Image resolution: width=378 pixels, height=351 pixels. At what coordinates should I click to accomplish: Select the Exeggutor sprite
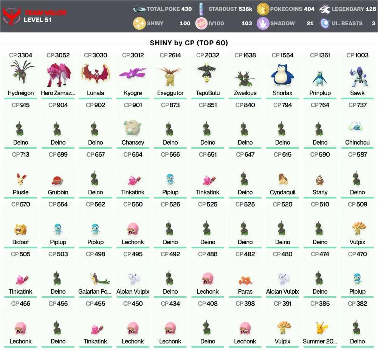pyautogui.click(x=170, y=76)
